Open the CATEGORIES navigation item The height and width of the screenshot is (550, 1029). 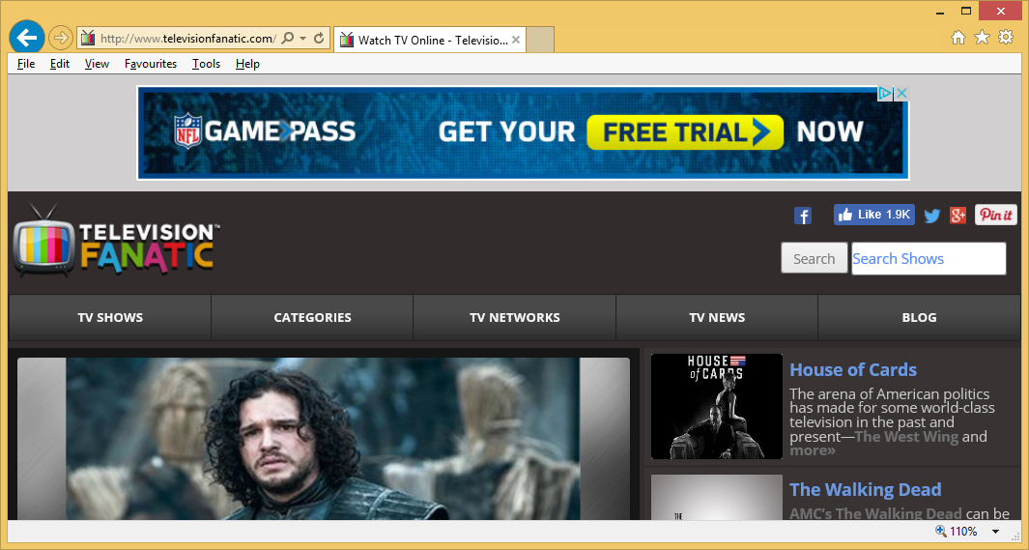point(312,318)
